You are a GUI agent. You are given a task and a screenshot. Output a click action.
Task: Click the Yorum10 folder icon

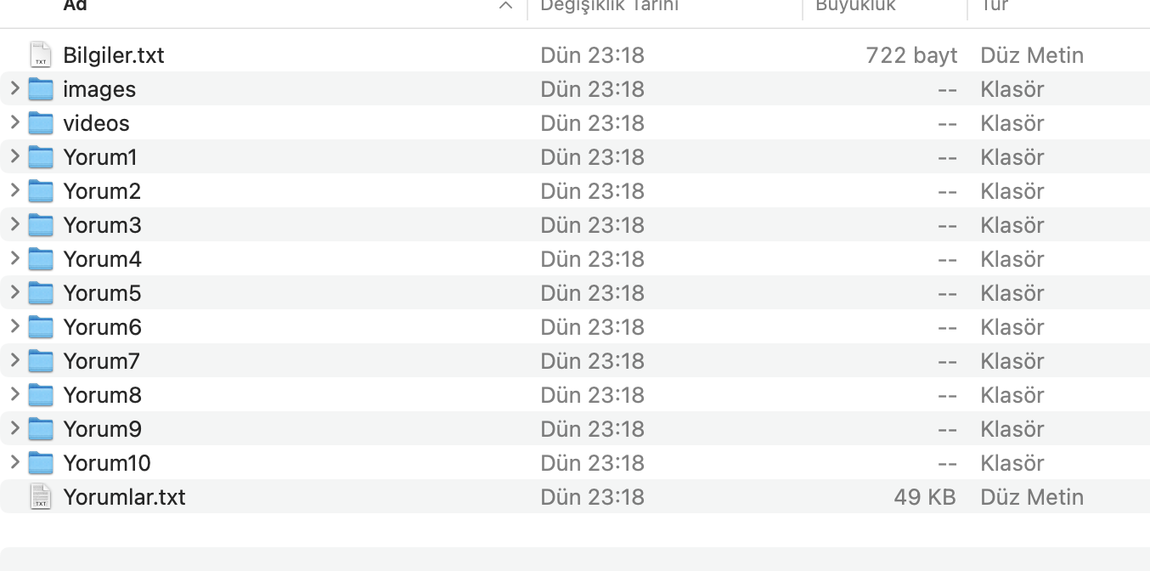click(x=41, y=462)
